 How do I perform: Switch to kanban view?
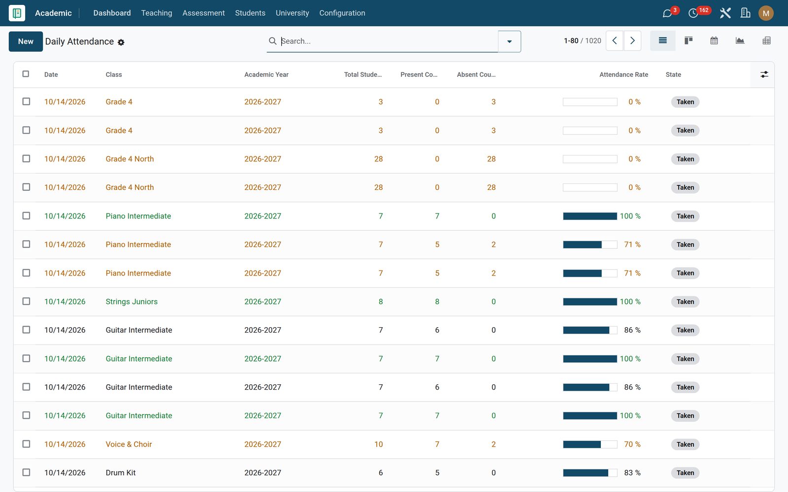[x=689, y=41]
